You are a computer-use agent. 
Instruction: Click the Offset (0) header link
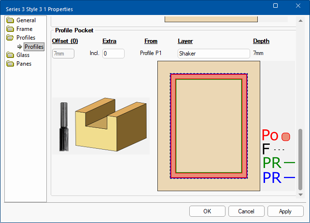[x=65, y=41]
